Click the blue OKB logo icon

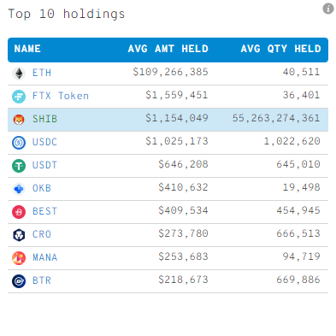pyautogui.click(x=19, y=189)
